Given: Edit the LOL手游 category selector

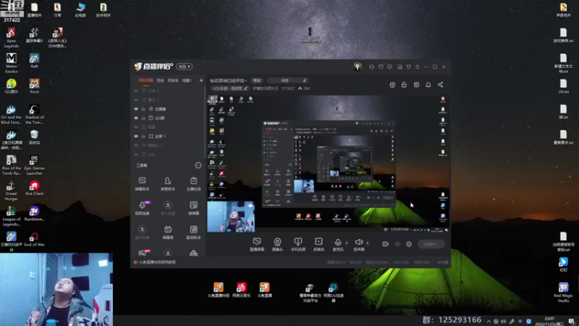Looking at the screenshot, I should [x=229, y=88].
